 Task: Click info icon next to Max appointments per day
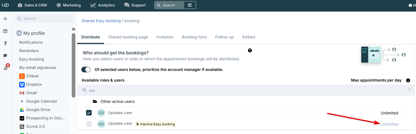tap(408, 80)
